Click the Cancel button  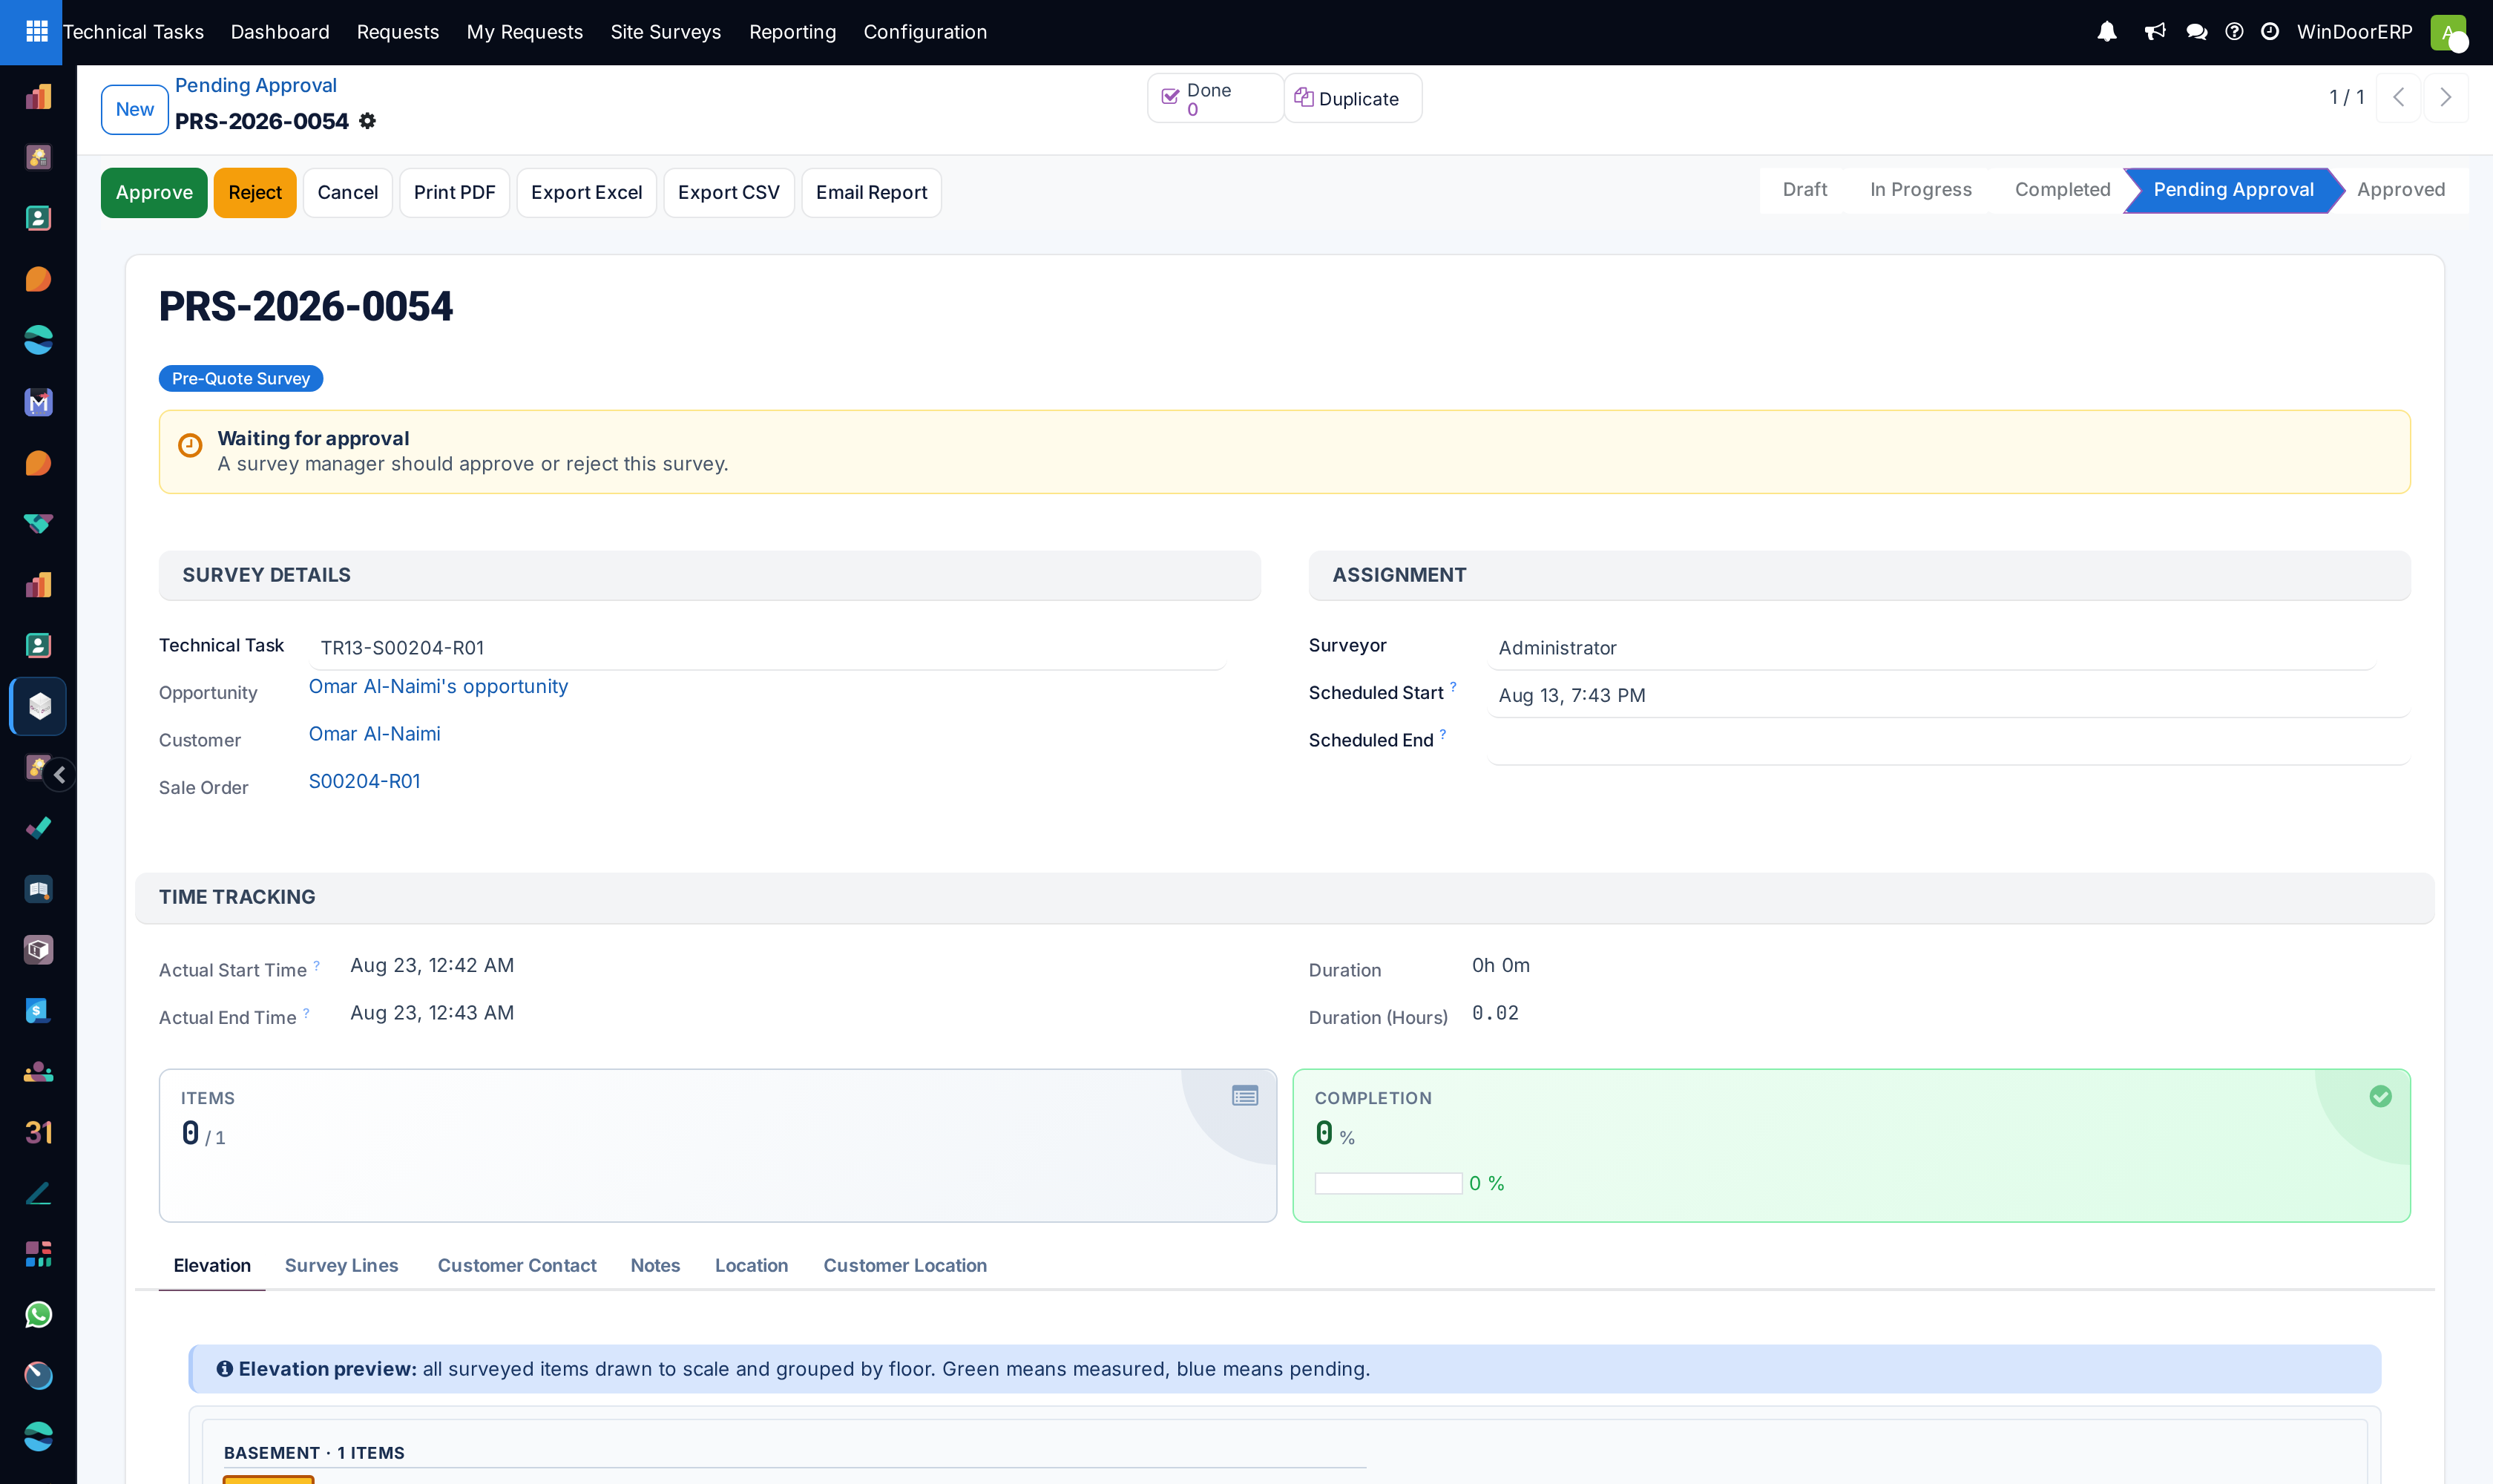click(347, 193)
